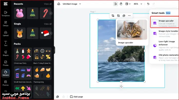The image size is (179, 100).
Task: Undo the last action
Action: 148,4
